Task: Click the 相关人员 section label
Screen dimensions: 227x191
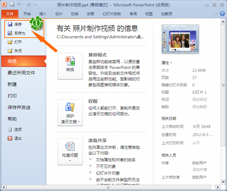Action: [x=169, y=155]
